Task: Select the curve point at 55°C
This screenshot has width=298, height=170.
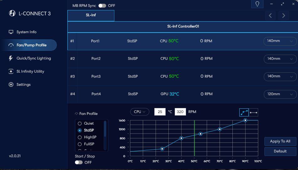Action: (x=200, y=134)
